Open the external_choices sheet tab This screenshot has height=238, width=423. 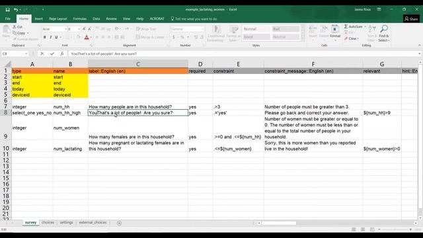(93, 223)
